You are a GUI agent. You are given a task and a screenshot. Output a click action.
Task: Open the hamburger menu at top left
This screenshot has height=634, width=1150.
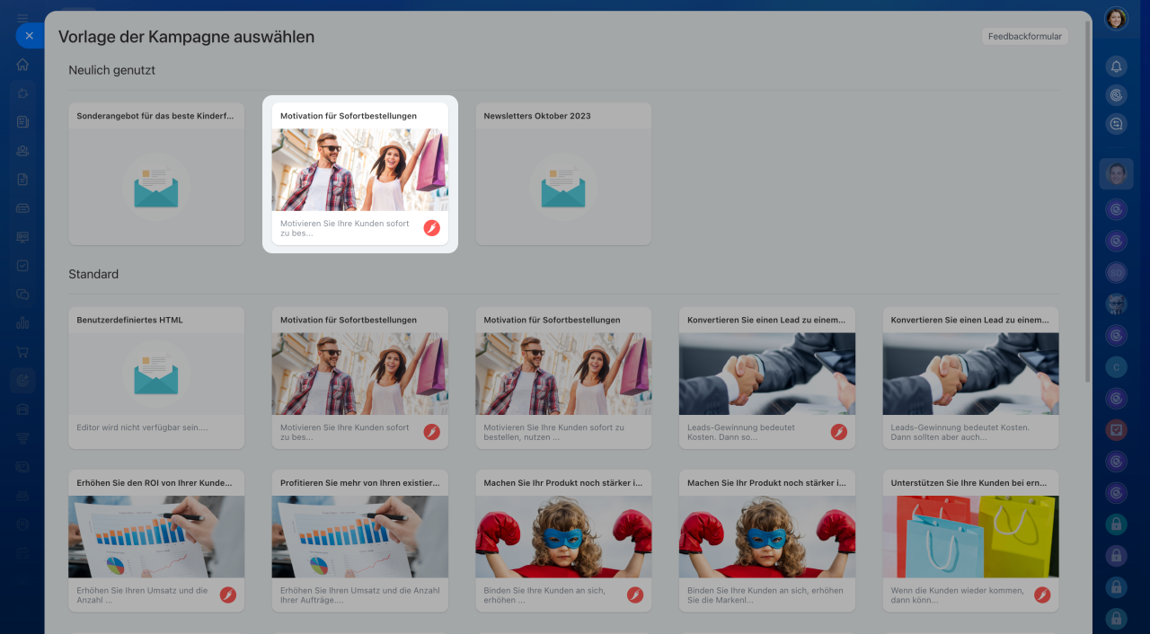click(x=22, y=16)
